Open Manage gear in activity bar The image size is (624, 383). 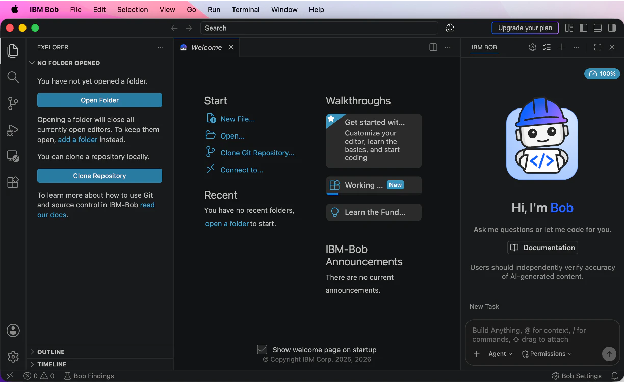point(13,357)
